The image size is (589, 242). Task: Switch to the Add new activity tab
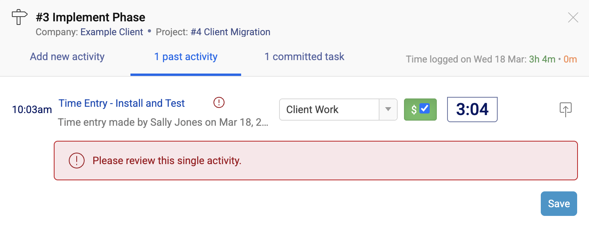67,57
